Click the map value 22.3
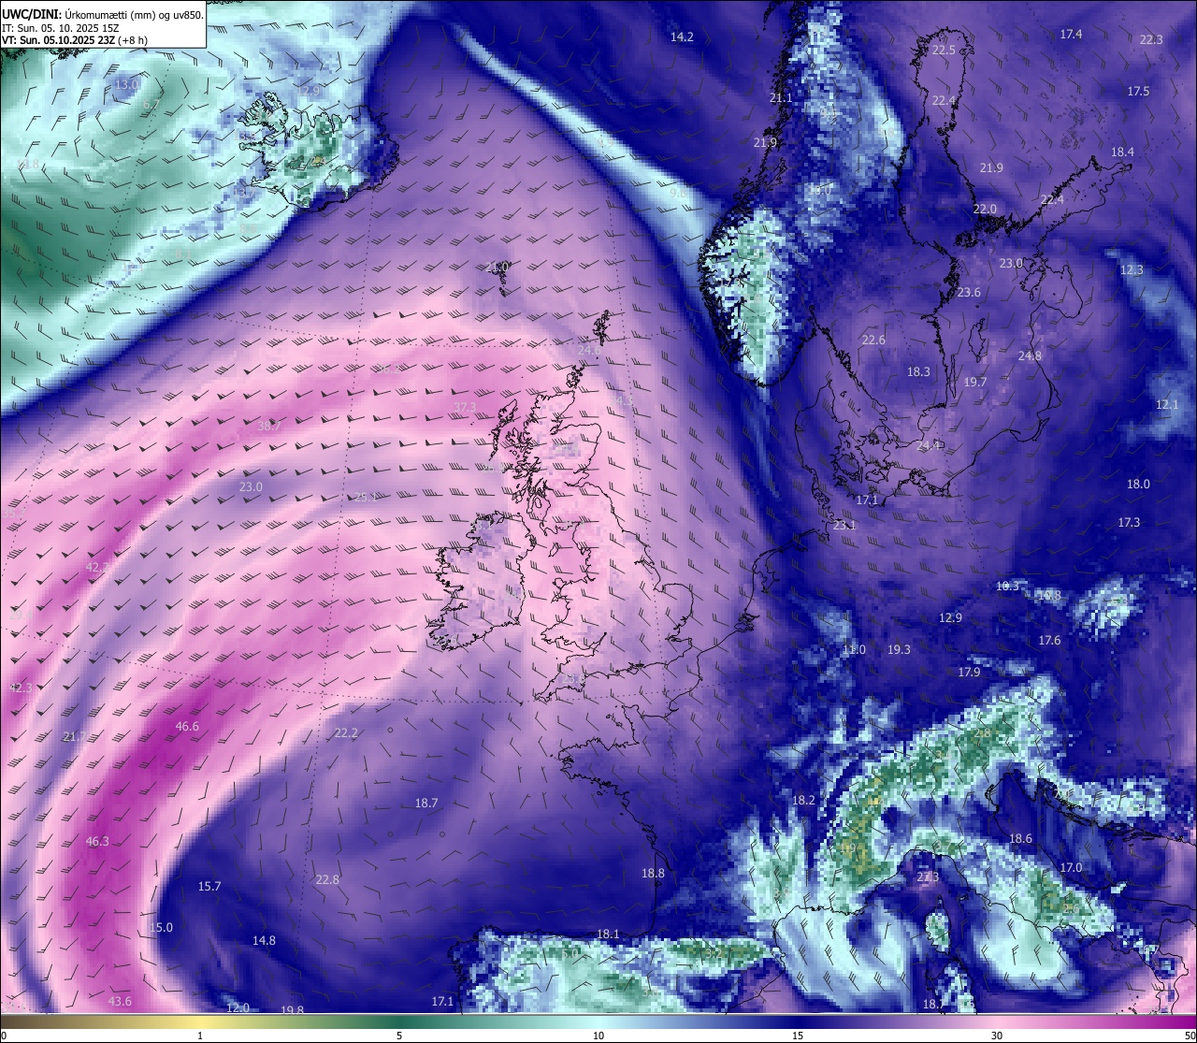The image size is (1197, 1043). coord(1151,40)
